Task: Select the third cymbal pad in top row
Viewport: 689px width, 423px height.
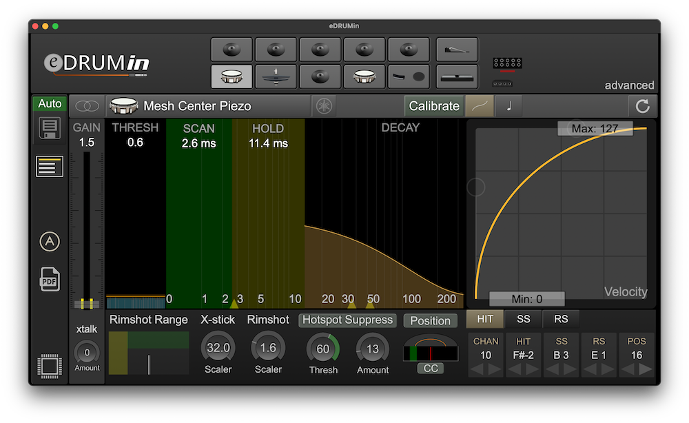Action: (x=320, y=50)
